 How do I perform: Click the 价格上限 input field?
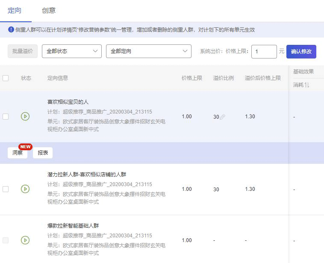pyautogui.click(x=264, y=52)
